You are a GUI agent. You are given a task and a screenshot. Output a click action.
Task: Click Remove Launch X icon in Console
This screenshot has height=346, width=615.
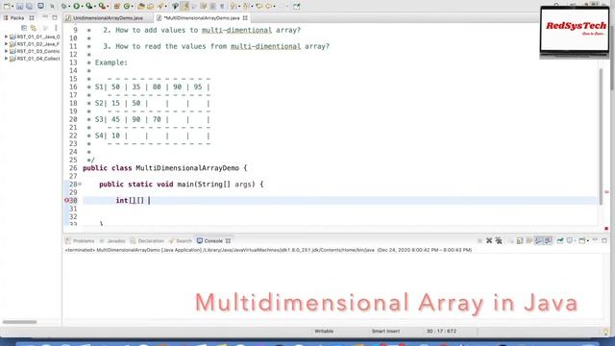coord(489,241)
